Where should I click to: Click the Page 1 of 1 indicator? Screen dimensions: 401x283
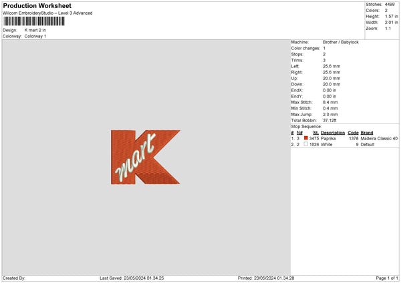pos(387,278)
